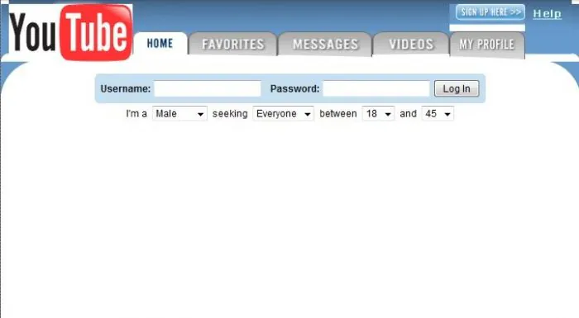Image resolution: width=579 pixels, height=318 pixels.
Task: Open the My Profile tab
Action: tap(487, 45)
